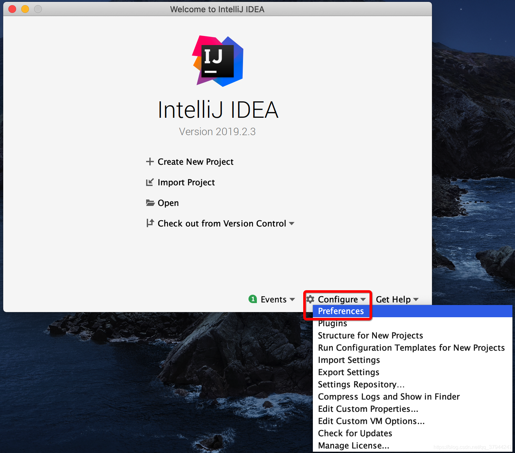Choose Compress Logs and Show in Finder
Screen dimensions: 515x453
(x=412, y=397)
